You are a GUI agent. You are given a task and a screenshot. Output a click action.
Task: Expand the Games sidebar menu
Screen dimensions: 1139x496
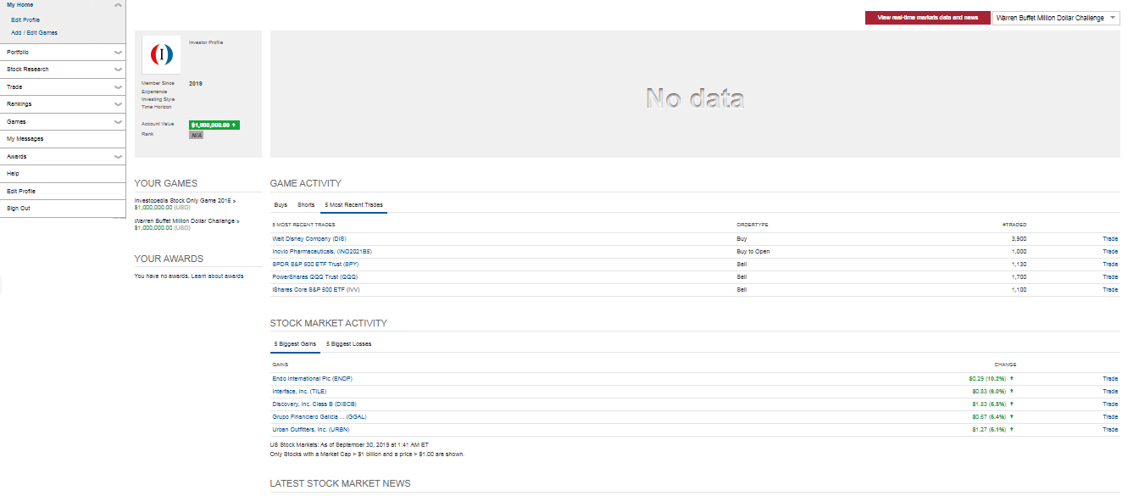tap(118, 122)
